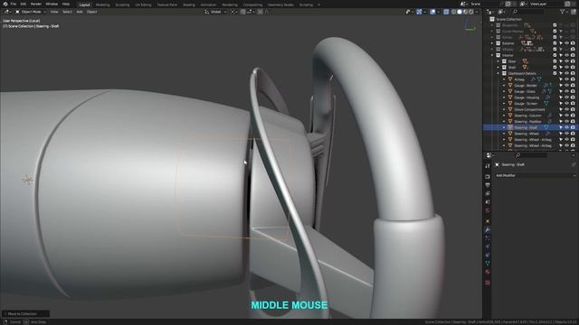
Task: Toggle exclude checkbox for Dashboard Details collection
Action: pos(555,73)
